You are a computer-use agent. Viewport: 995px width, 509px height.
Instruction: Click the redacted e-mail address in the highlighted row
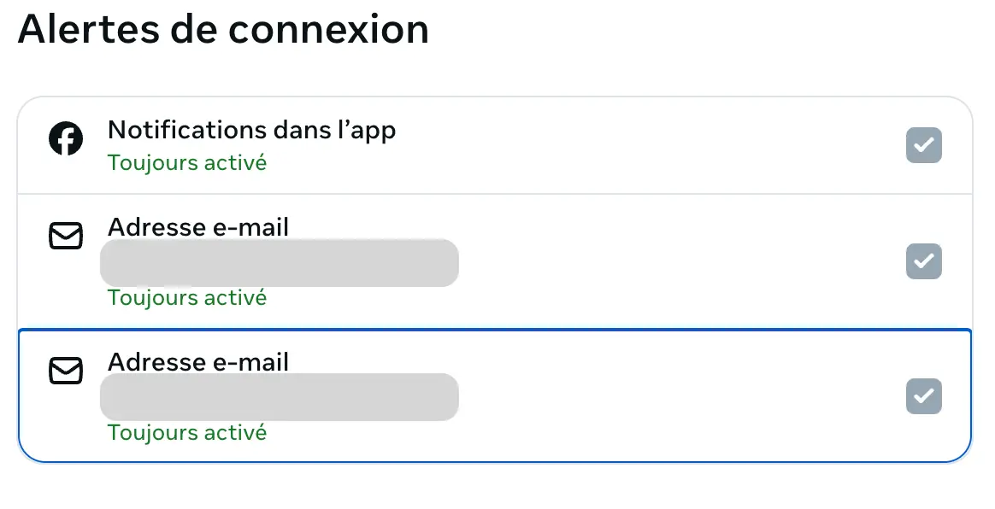[x=279, y=397]
